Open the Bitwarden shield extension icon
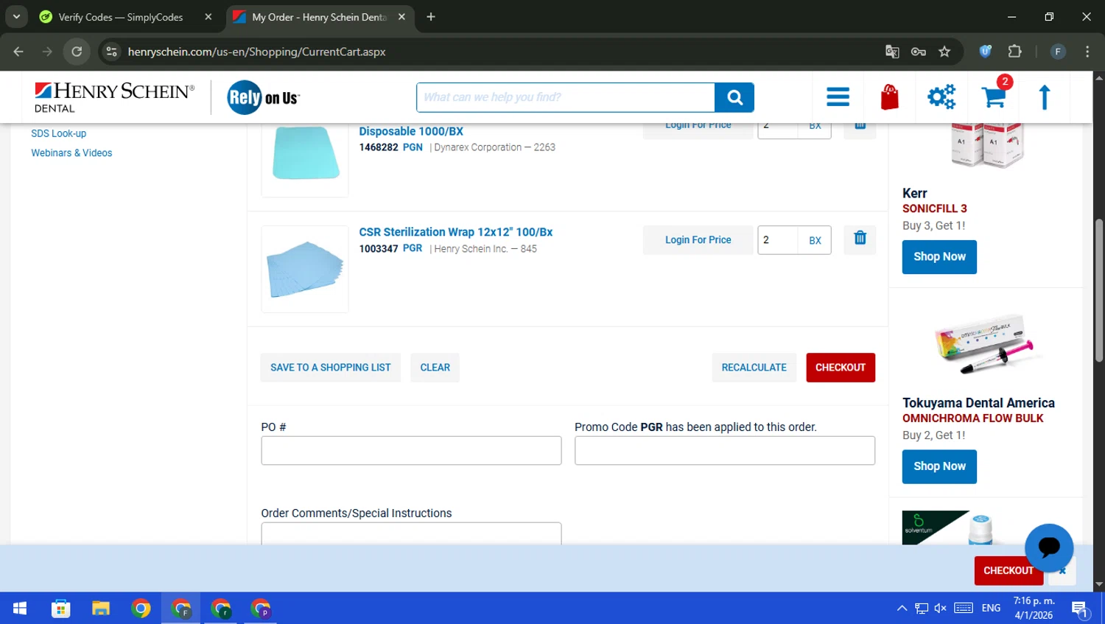The width and height of the screenshot is (1105, 624). (985, 52)
